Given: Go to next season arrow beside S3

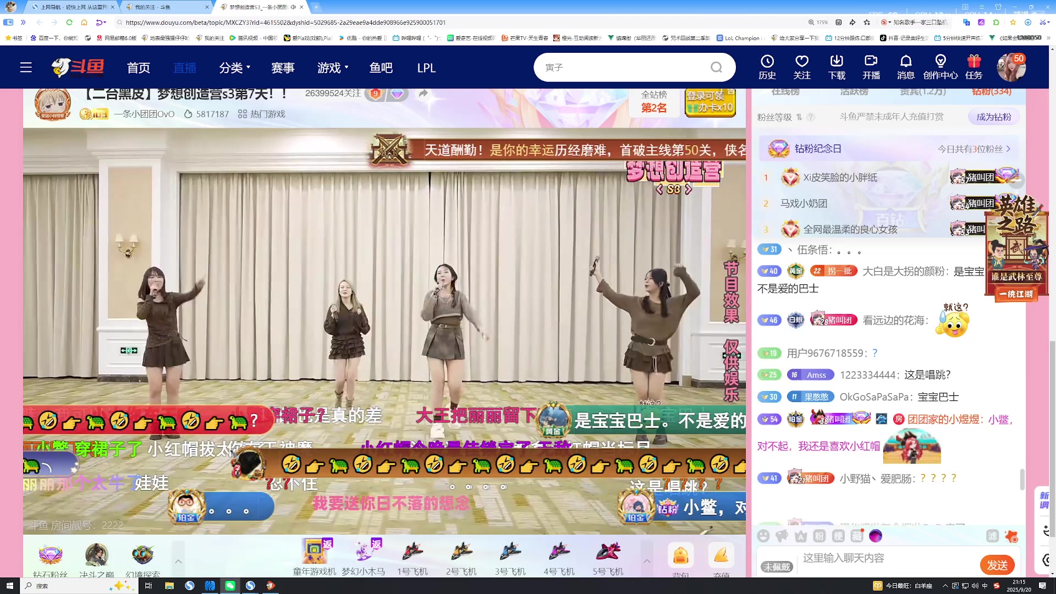Looking at the screenshot, I should [688, 190].
